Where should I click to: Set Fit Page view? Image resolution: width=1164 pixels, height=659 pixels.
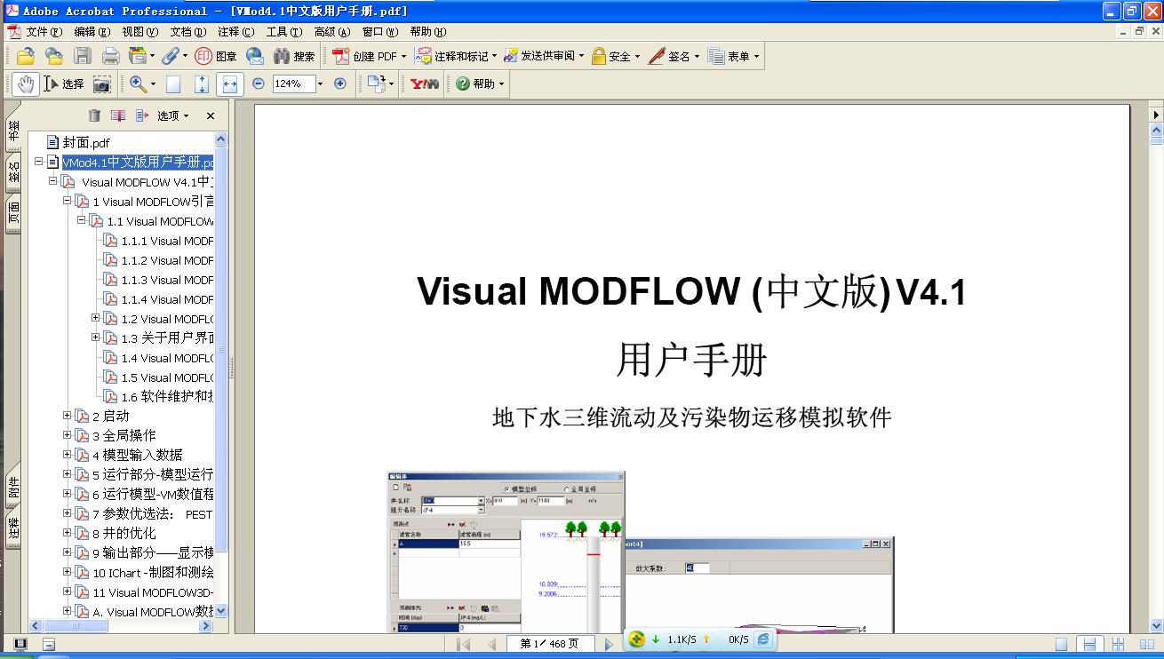click(201, 83)
